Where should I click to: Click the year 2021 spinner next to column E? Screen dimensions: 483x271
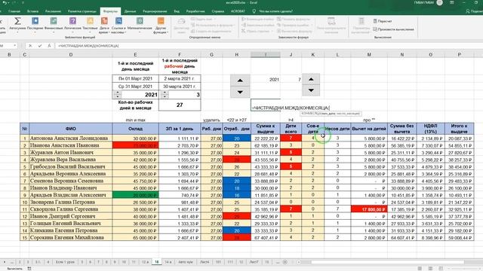117,95
